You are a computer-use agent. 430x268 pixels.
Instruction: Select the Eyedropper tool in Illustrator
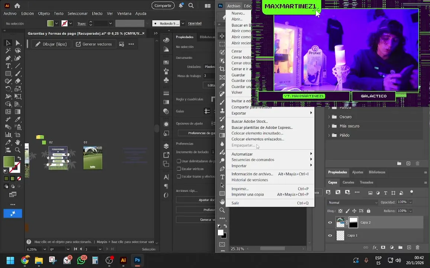pyautogui.click(x=17, y=119)
